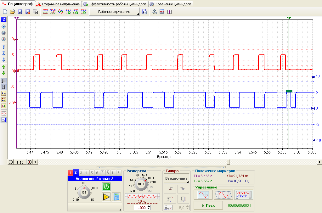The height and width of the screenshot is (213, 322).
Task: Open the Рабочее окружение dropdown
Action: tap(114, 12)
